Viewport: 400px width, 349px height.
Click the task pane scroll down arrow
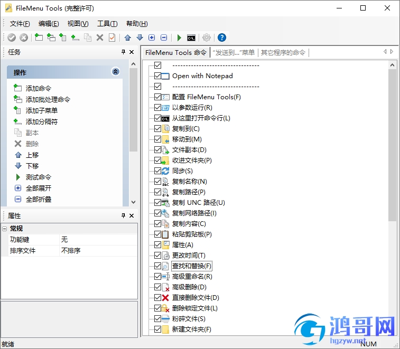[x=133, y=202]
